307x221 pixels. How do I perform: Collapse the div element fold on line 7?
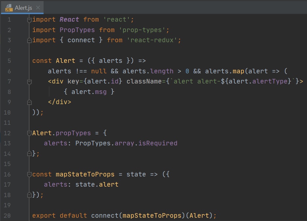click(29, 82)
